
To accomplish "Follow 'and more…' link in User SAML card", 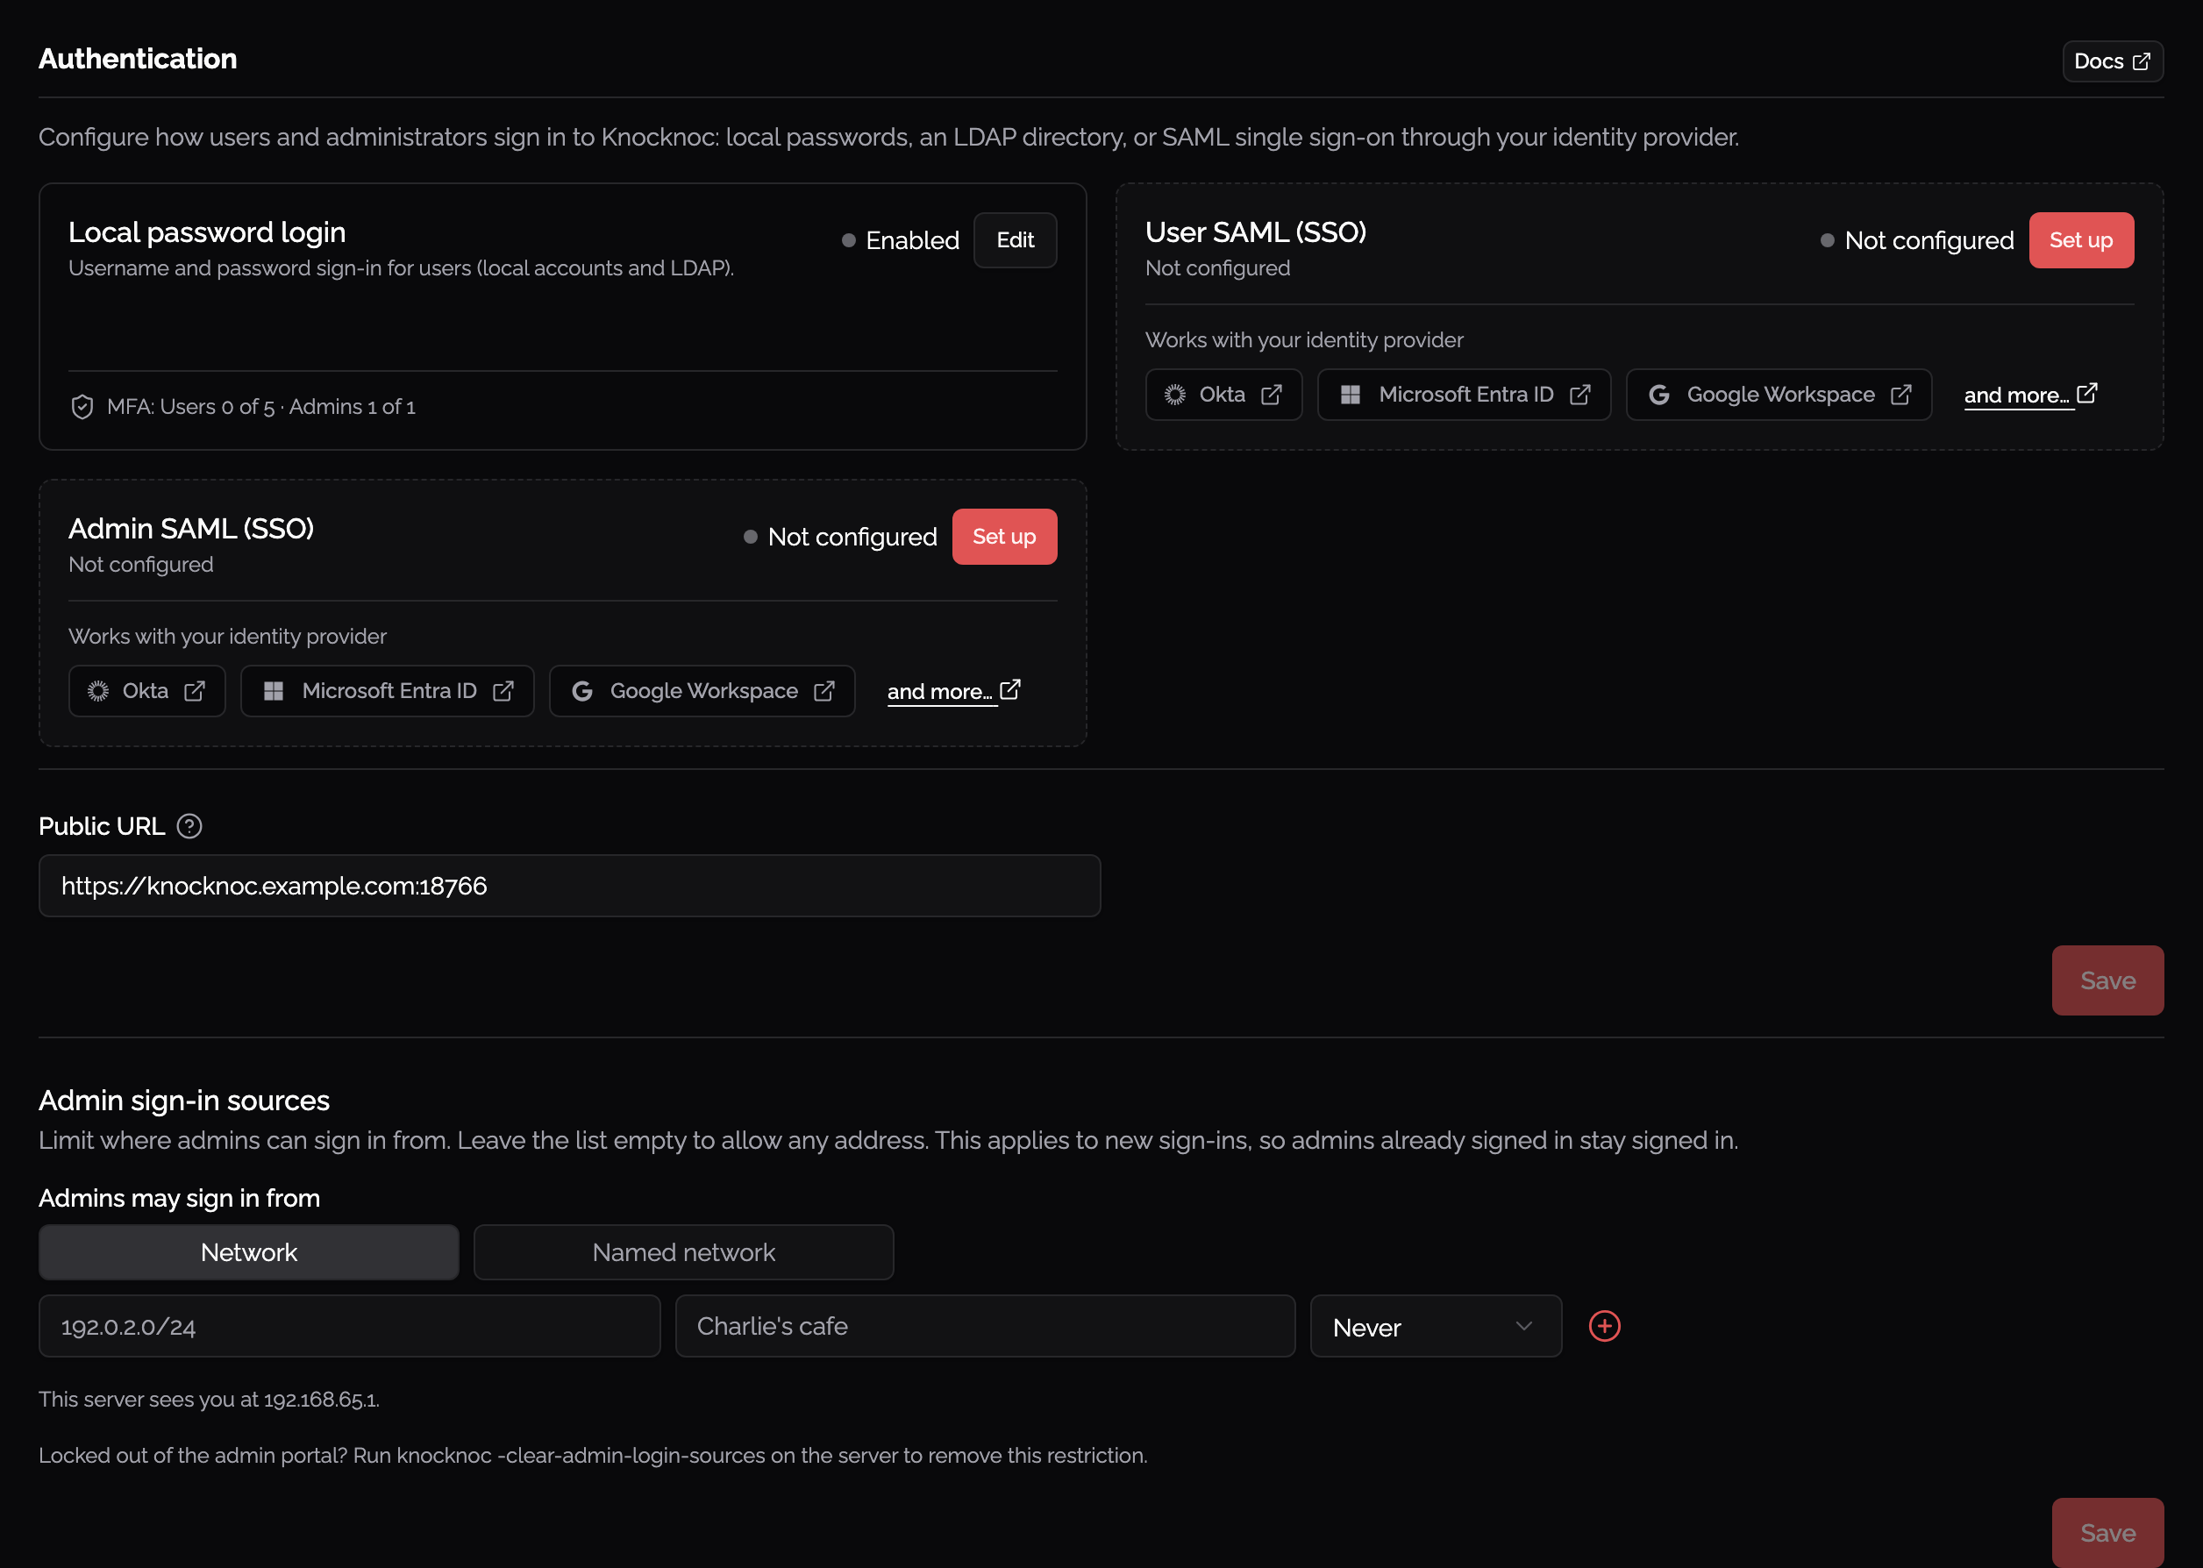I will click(2017, 395).
